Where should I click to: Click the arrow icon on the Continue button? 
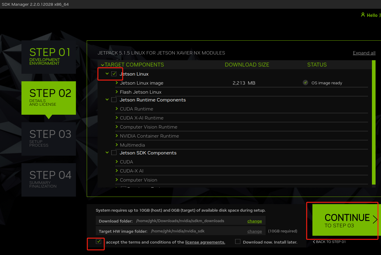375,219
